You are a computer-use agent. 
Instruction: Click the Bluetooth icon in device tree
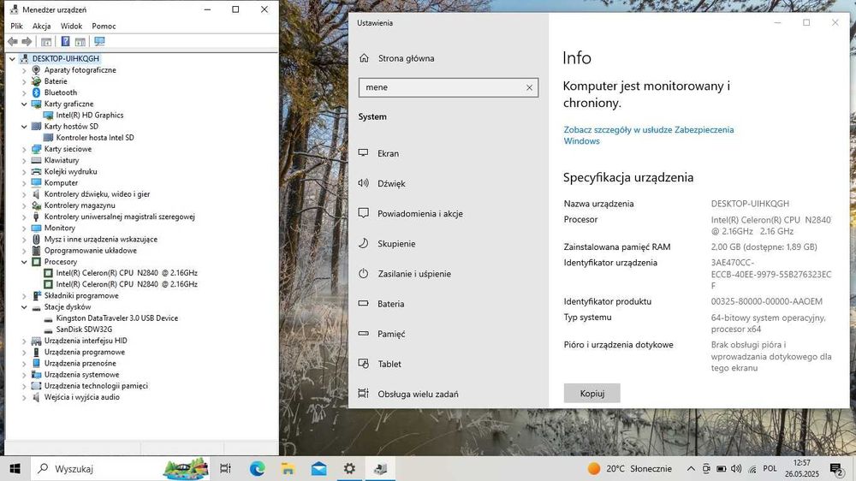click(37, 92)
